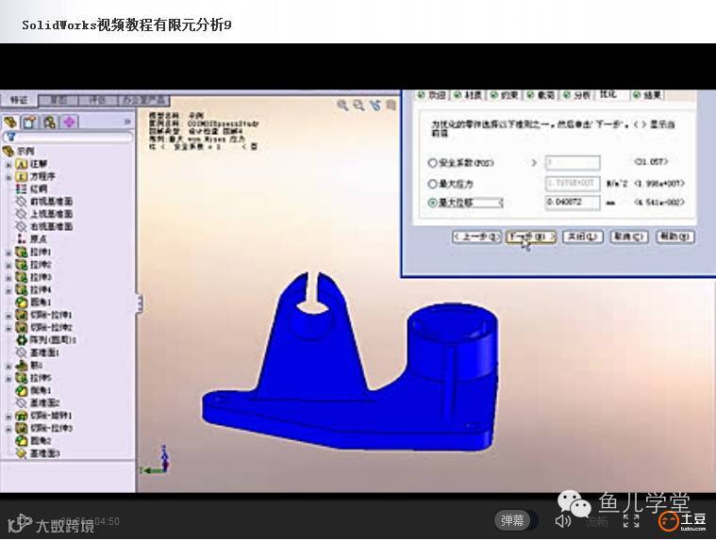Open the ConfigurationManager icon tab
This screenshot has height=540, width=716.
tap(50, 122)
